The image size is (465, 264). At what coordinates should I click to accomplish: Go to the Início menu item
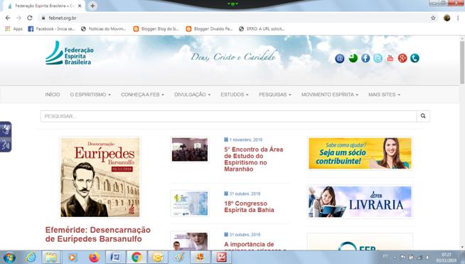coord(53,95)
